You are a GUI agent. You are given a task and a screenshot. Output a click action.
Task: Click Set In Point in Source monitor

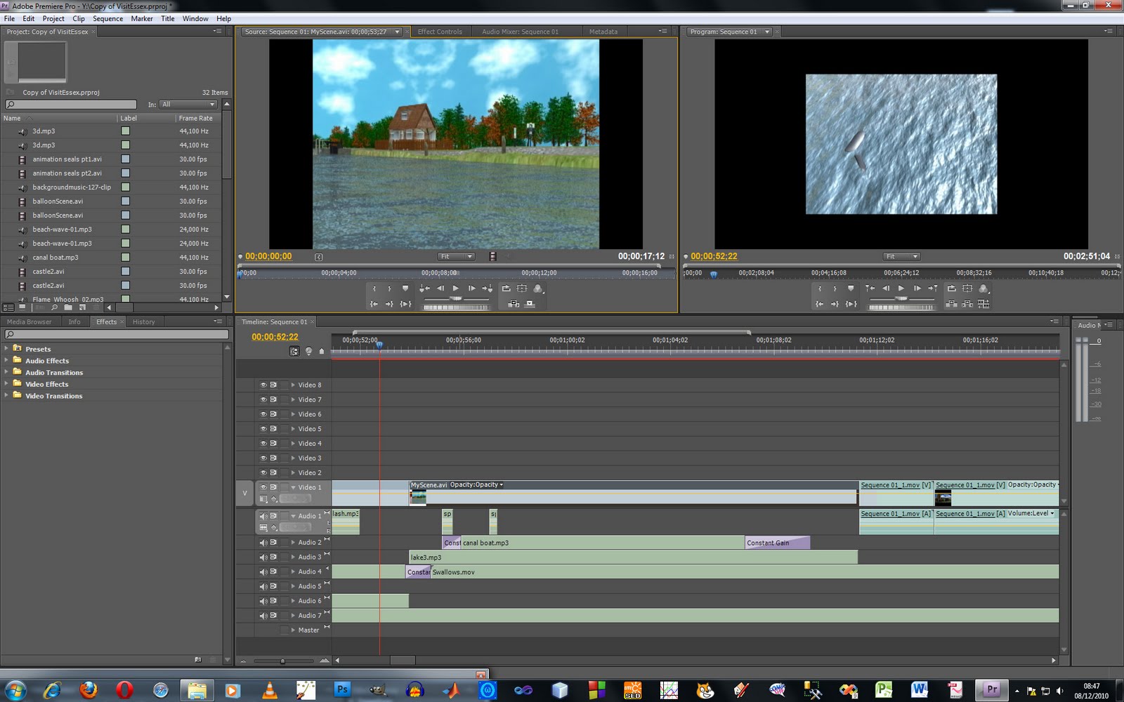(374, 289)
